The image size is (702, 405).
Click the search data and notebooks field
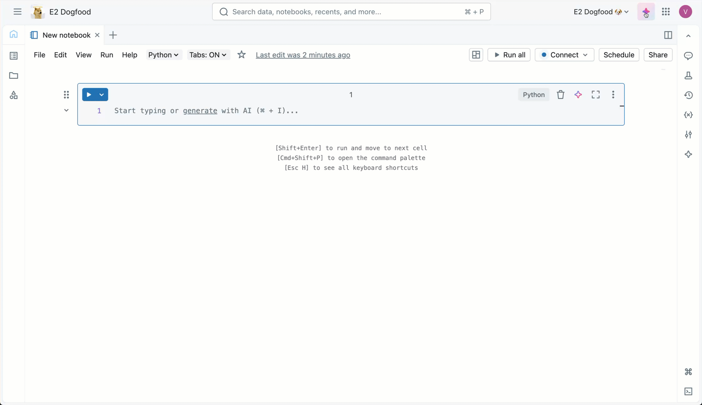click(351, 12)
